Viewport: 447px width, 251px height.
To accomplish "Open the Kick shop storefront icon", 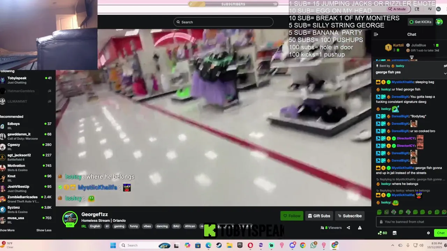I will (395, 233).
